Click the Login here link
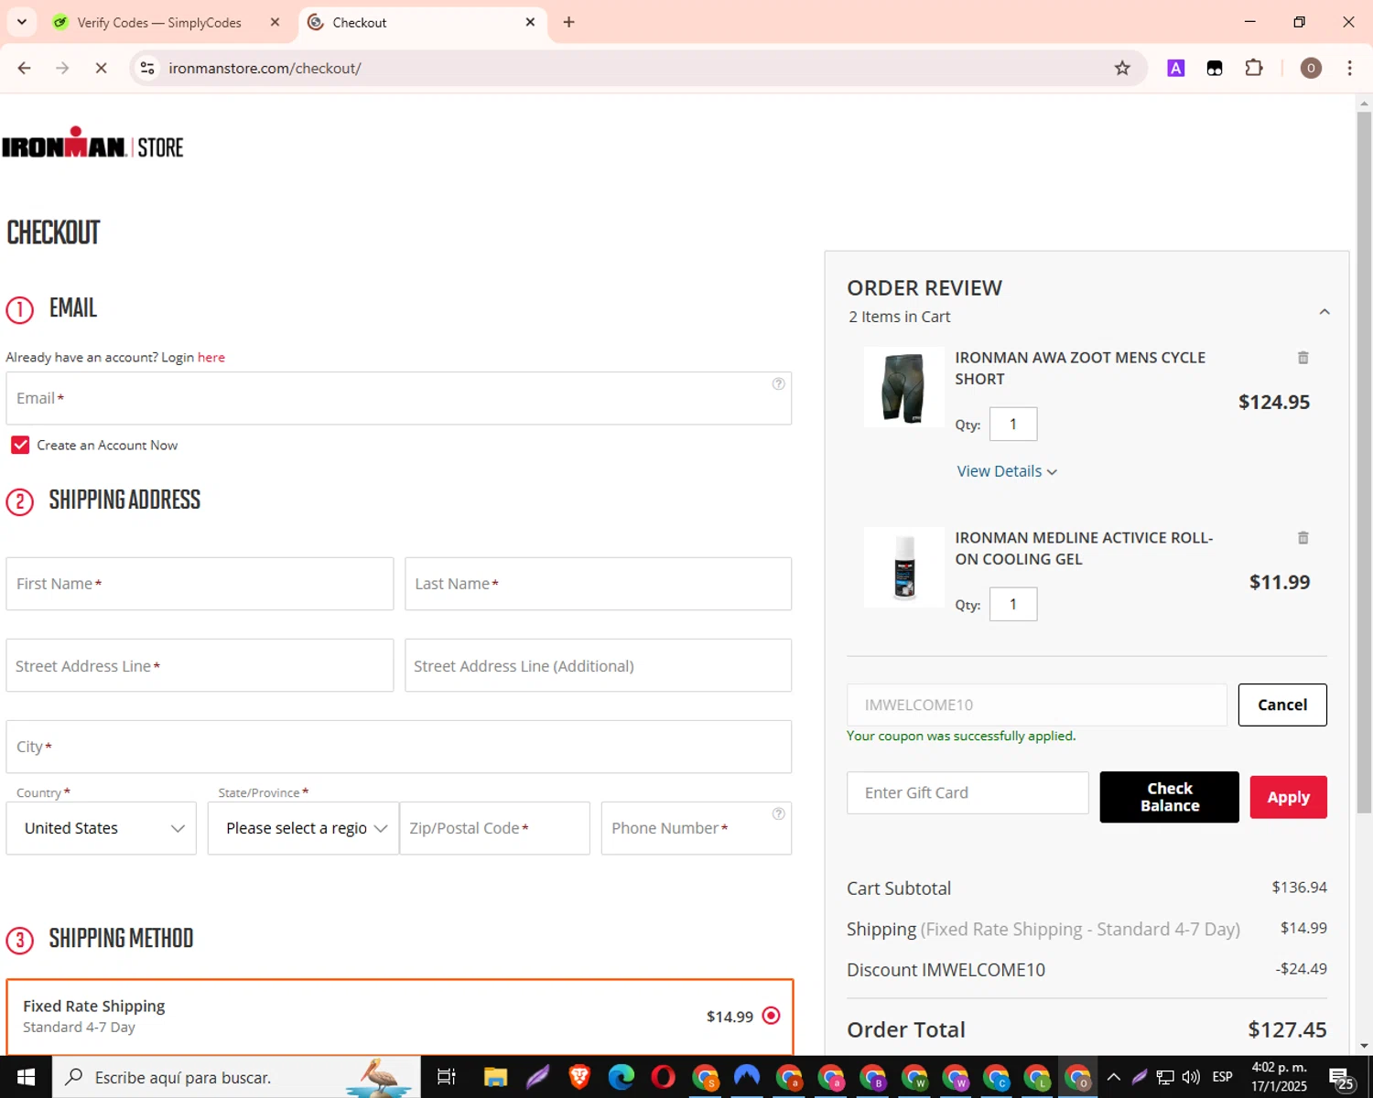 tap(211, 358)
